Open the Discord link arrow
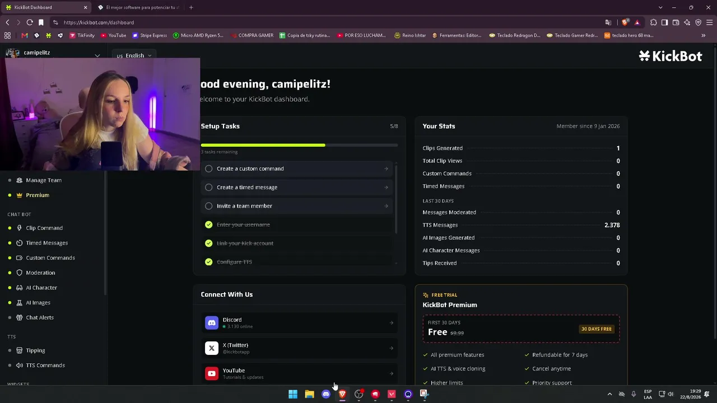This screenshot has height=403, width=717. click(x=392, y=323)
